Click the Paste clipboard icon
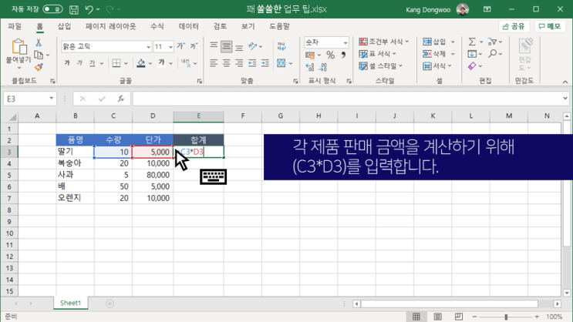The width and height of the screenshot is (573, 322). [x=19, y=47]
